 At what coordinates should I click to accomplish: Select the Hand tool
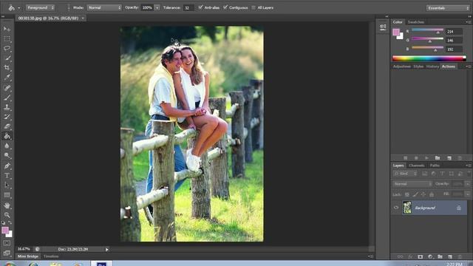[7, 205]
